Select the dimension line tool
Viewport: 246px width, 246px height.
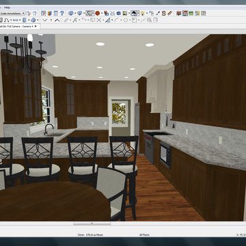tap(15, 20)
